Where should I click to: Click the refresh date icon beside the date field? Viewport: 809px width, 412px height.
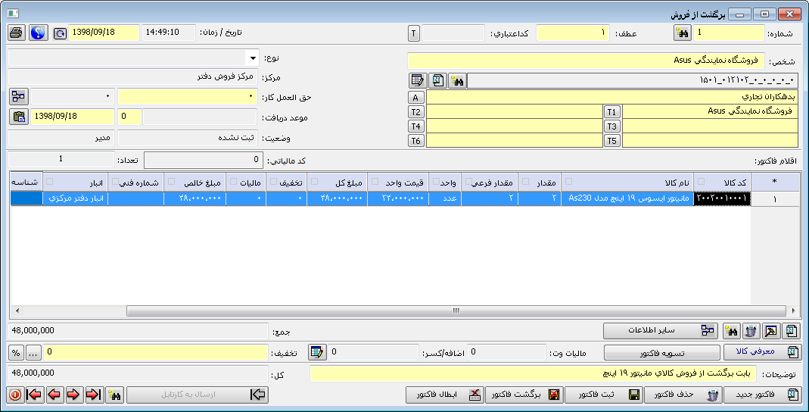coord(60,33)
